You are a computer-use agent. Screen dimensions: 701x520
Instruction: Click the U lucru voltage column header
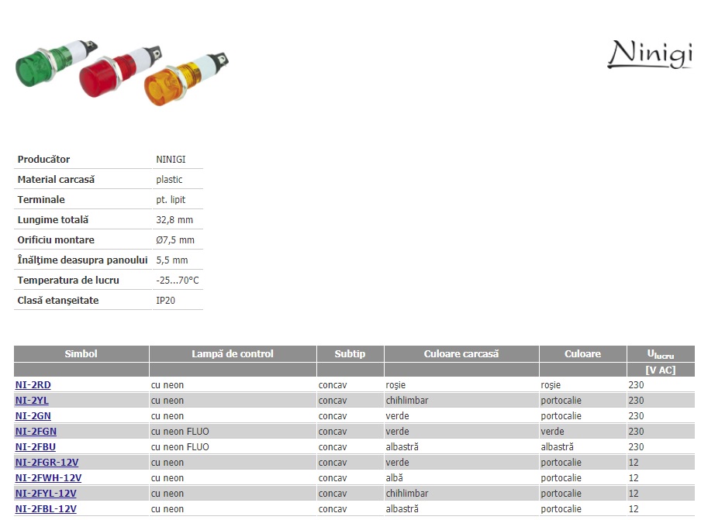pos(660,354)
